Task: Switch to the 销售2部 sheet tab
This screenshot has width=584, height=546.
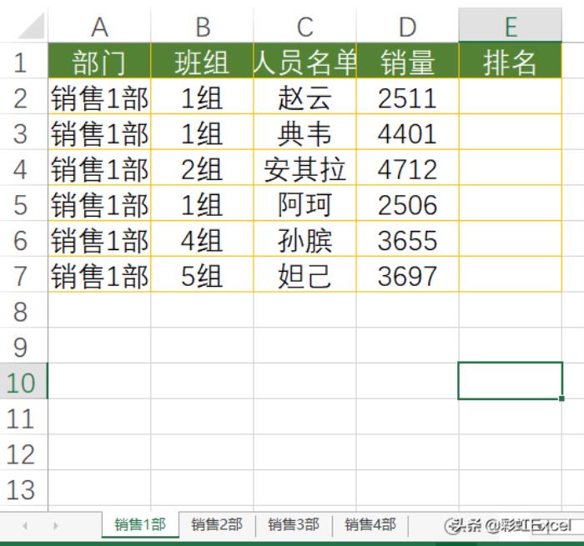Action: (x=216, y=524)
